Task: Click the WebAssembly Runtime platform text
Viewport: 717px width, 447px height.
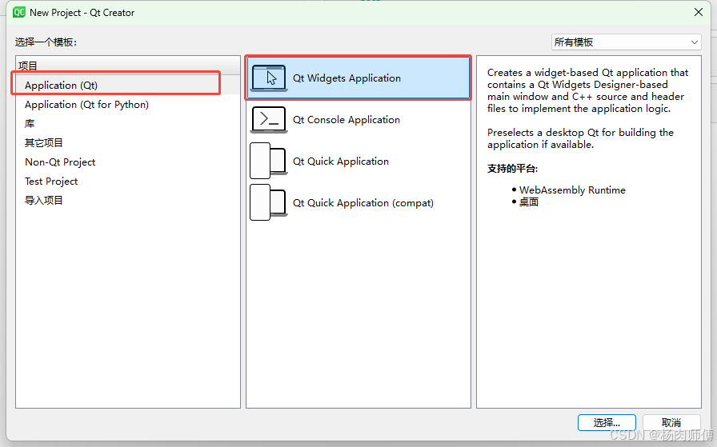Action: pyautogui.click(x=572, y=190)
